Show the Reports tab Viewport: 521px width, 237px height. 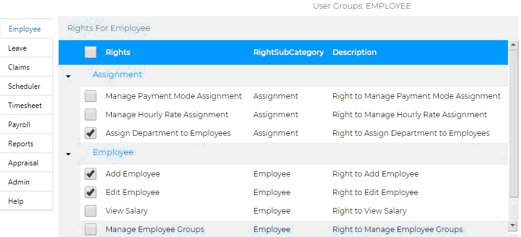coord(26,144)
